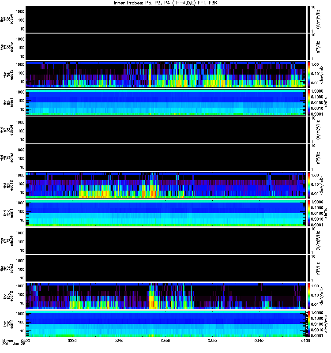Click the 0220 time axis label
The image size is (331, 353).
(x=72, y=340)
